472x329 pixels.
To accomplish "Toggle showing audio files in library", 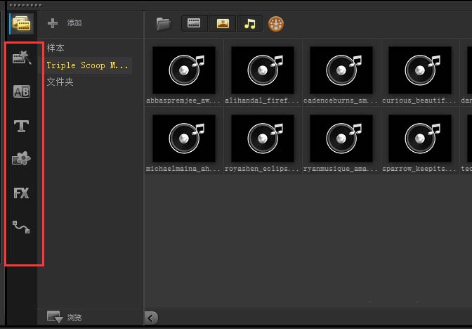I will point(250,23).
